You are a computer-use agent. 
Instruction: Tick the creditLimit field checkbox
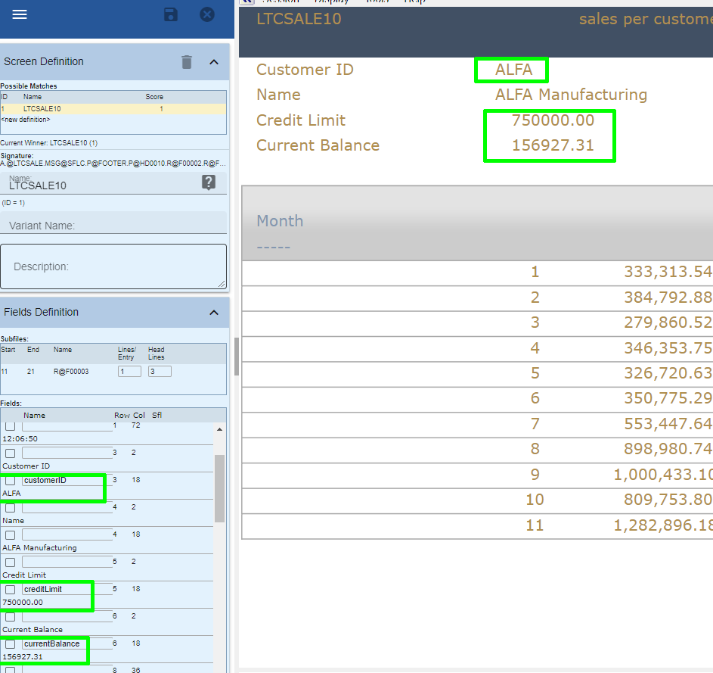[x=11, y=590]
